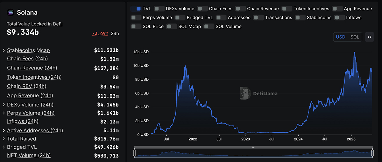Expand the Bridged TVL row
The width and height of the screenshot is (382, 162).
tap(4, 147)
